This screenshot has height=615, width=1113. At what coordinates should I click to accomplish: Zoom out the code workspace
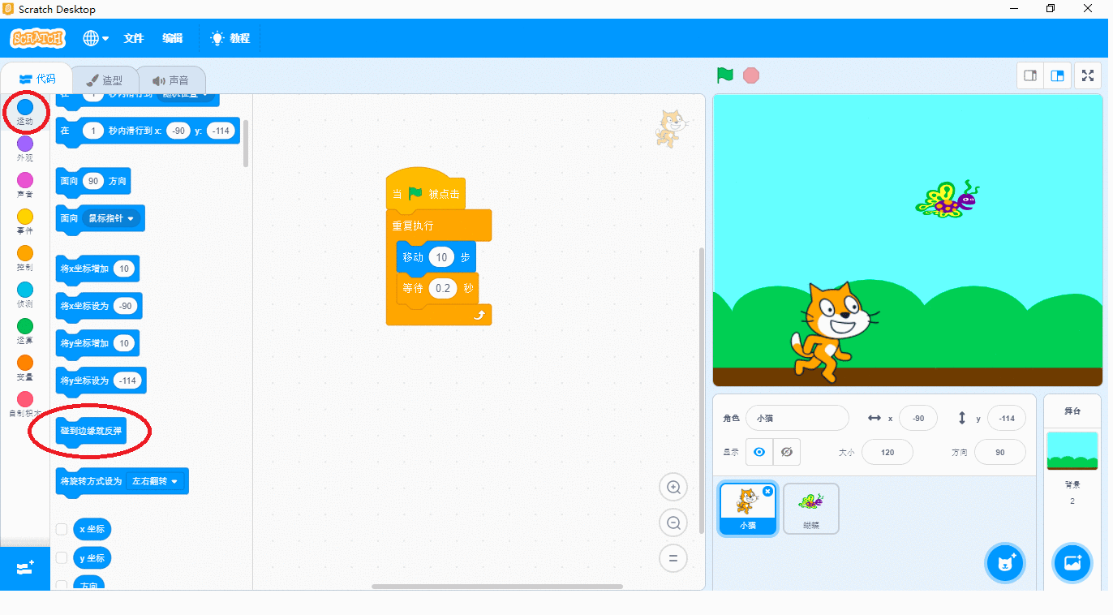coord(673,523)
